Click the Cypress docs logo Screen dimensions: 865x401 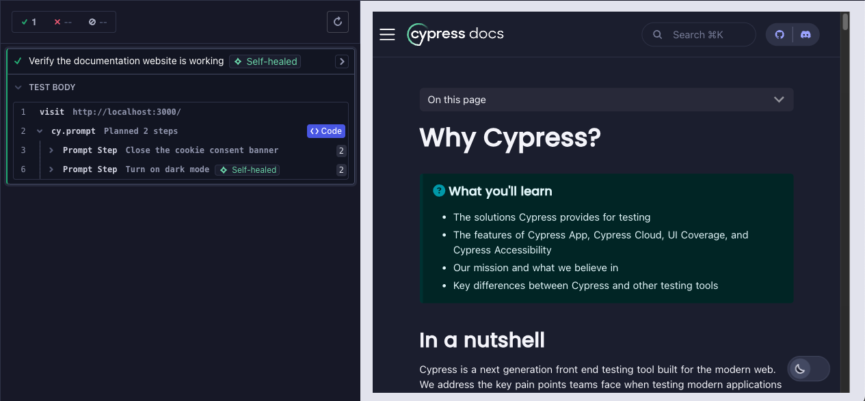click(x=455, y=34)
